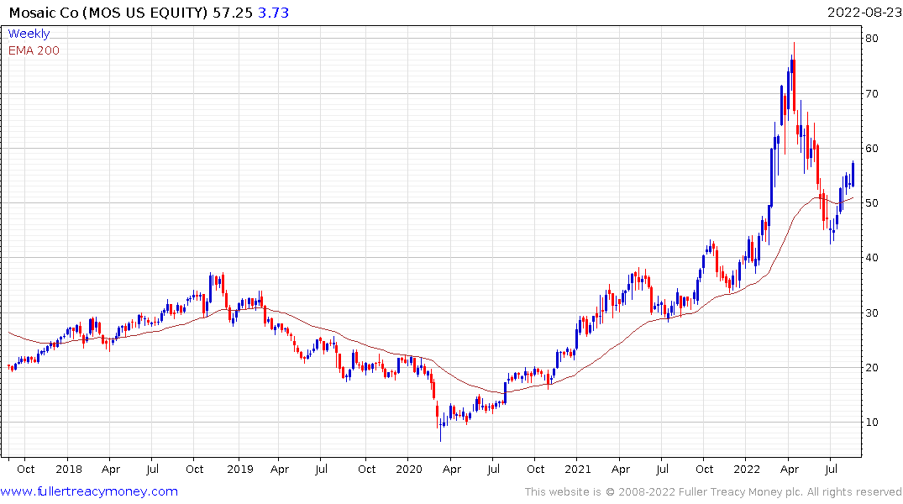Click the 30 price axis label

pos(871,312)
